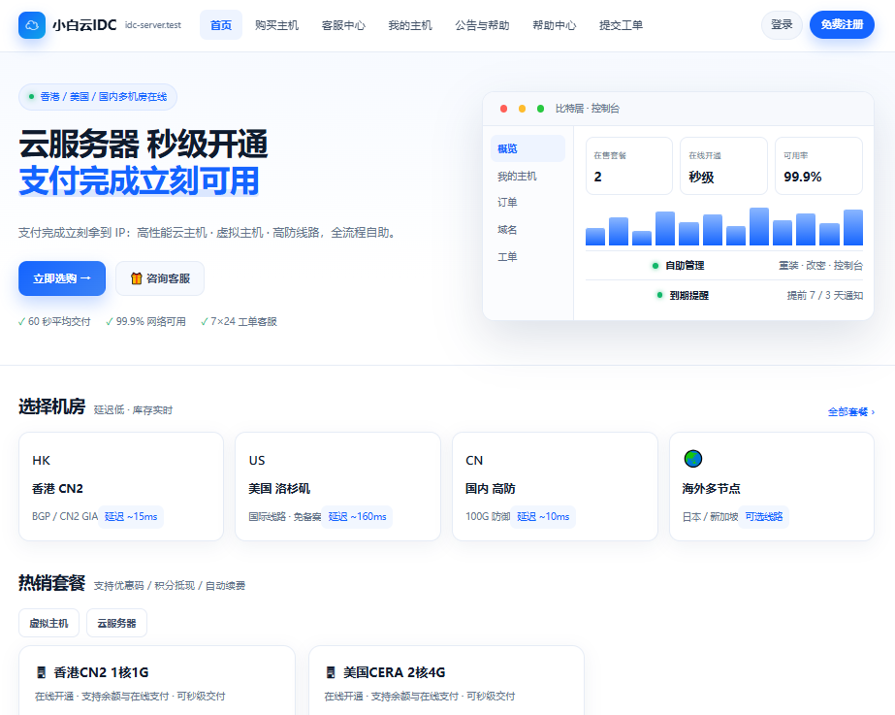The height and width of the screenshot is (715, 895).
Task: Open the 全部套餐 link
Action: pos(851,411)
